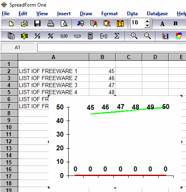Viewport: 186px width, 192px height.
Task: Save with the floppy disk icon
Action: click(x=37, y=24)
